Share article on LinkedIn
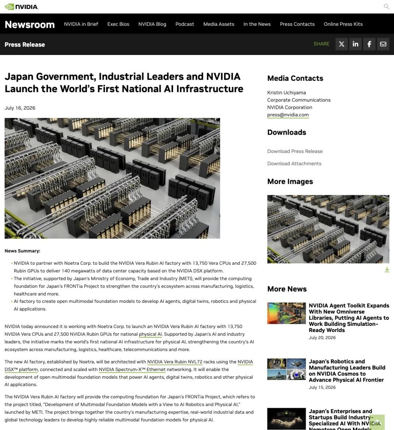The height and width of the screenshot is (430, 394). pyautogui.click(x=355, y=44)
